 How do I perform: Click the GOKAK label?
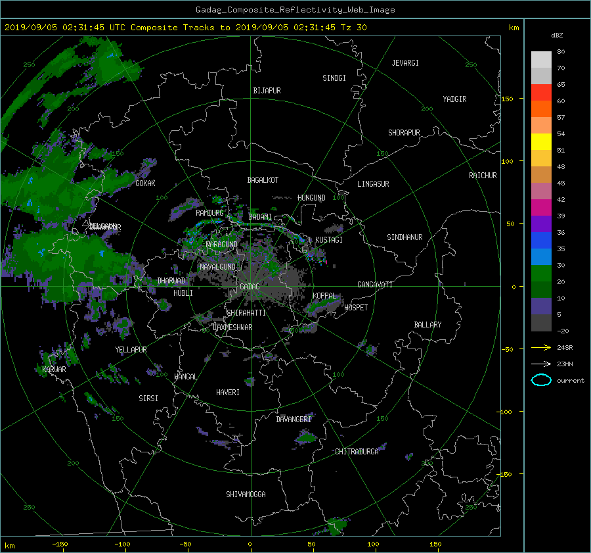pos(146,183)
